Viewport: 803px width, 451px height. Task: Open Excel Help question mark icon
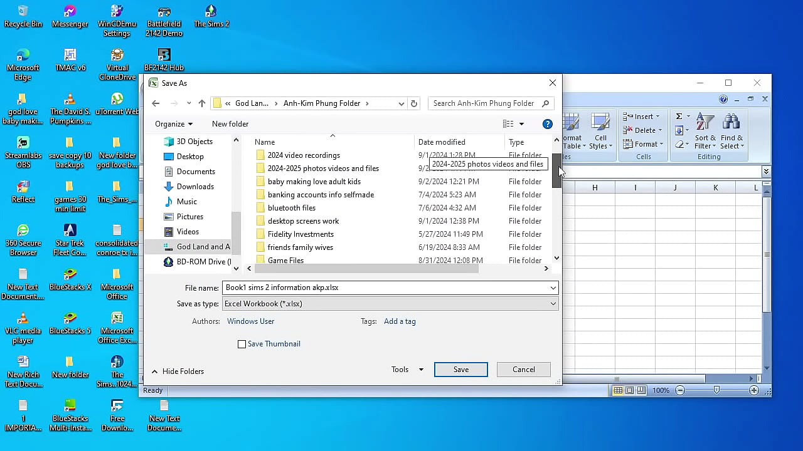(x=723, y=99)
